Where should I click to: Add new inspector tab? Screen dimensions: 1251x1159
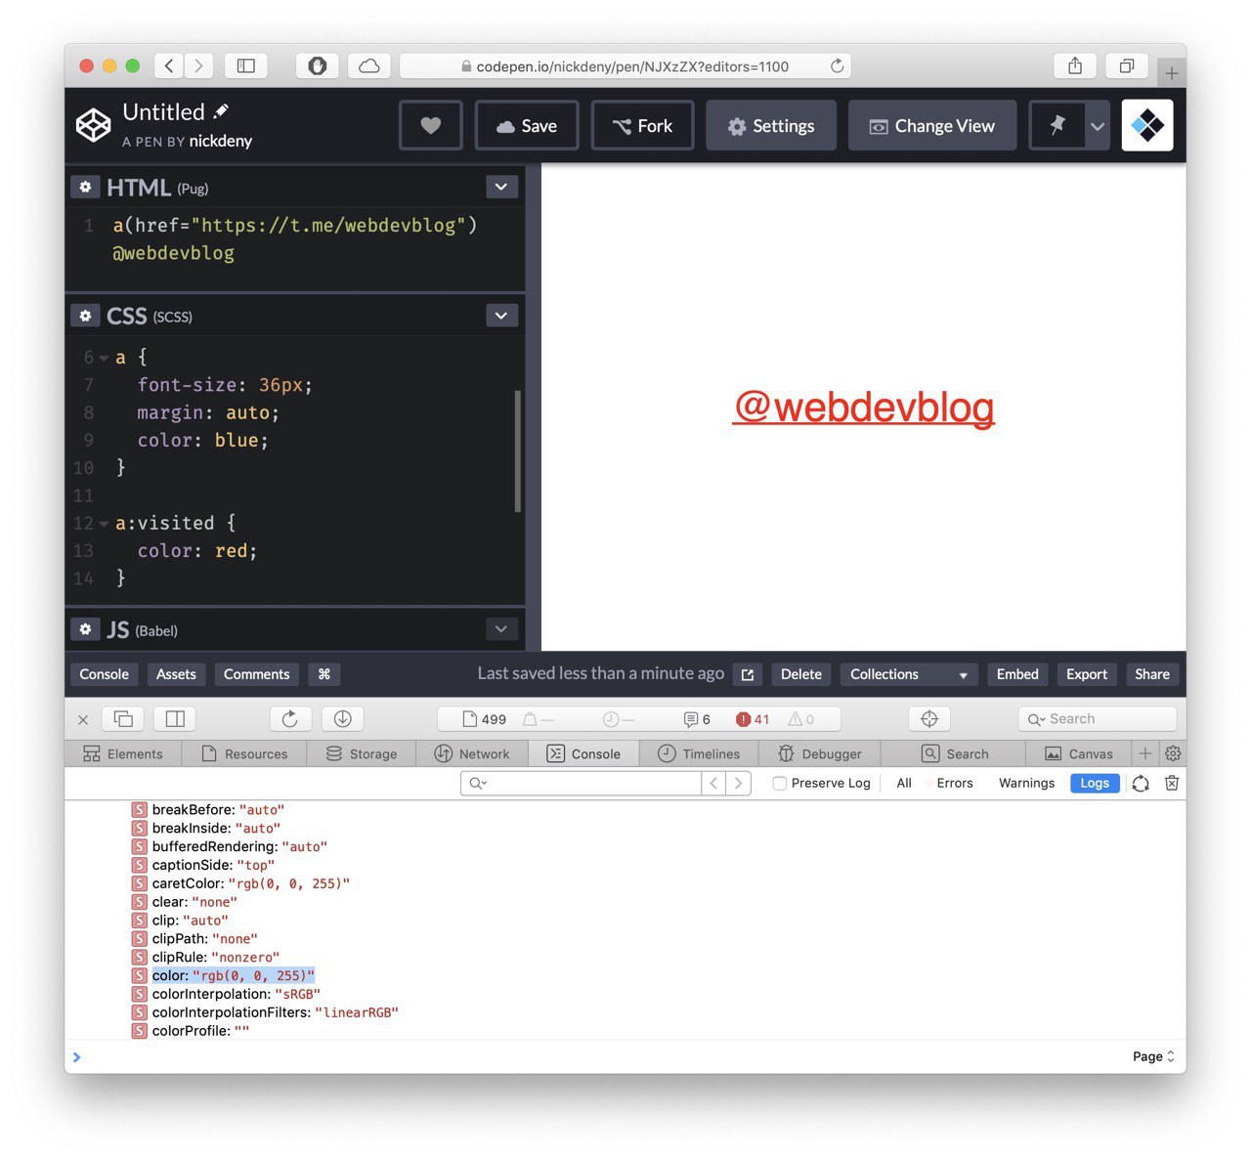pyautogui.click(x=1145, y=753)
